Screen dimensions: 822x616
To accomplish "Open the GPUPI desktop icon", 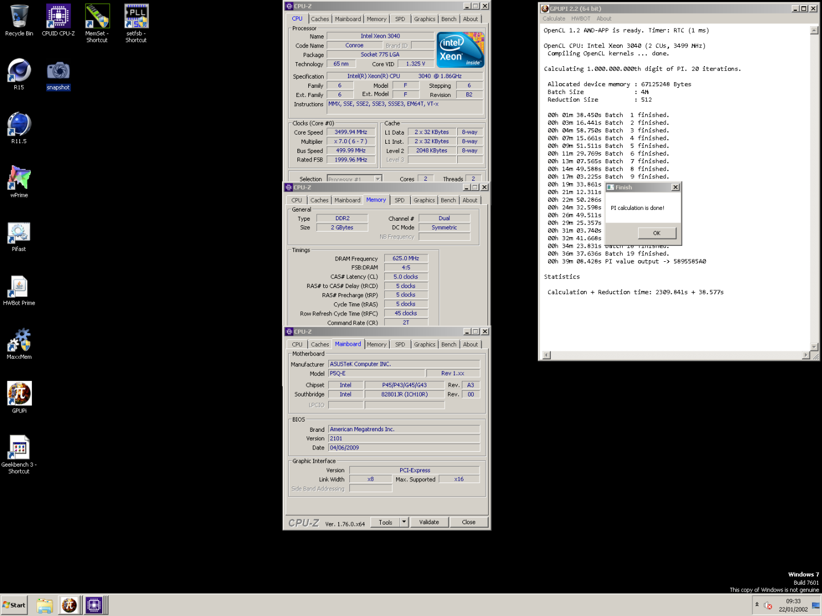I will click(19, 397).
